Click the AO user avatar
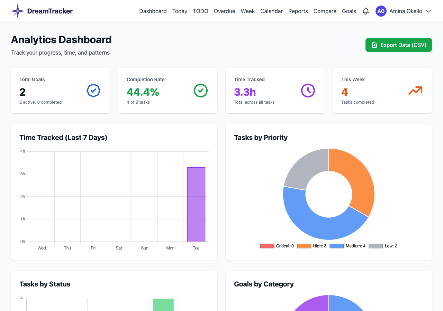 coord(381,11)
